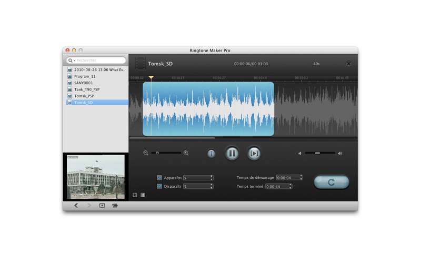Click the dropdown box icon in bottom toolbar
This screenshot has width=421, height=263.
pos(102,206)
